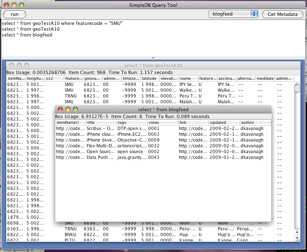Click the latitude column header in geoTestA10
Screen dimensions: 307x252
point(150,78)
